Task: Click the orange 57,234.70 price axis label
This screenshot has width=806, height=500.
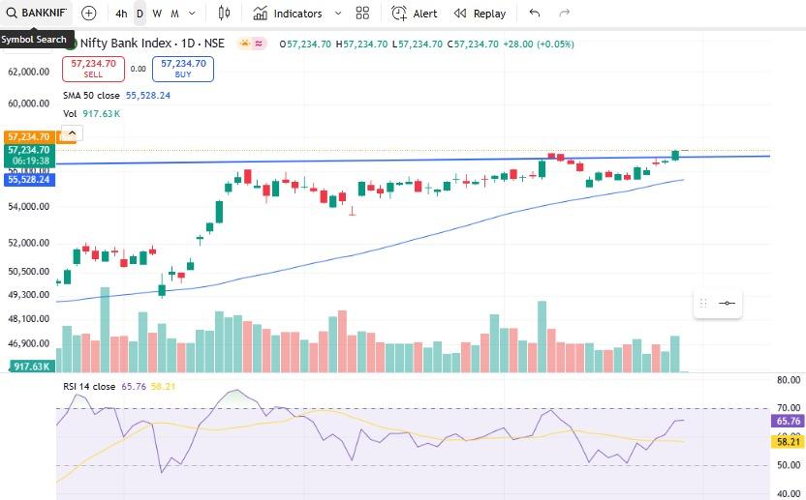Action: (29, 137)
